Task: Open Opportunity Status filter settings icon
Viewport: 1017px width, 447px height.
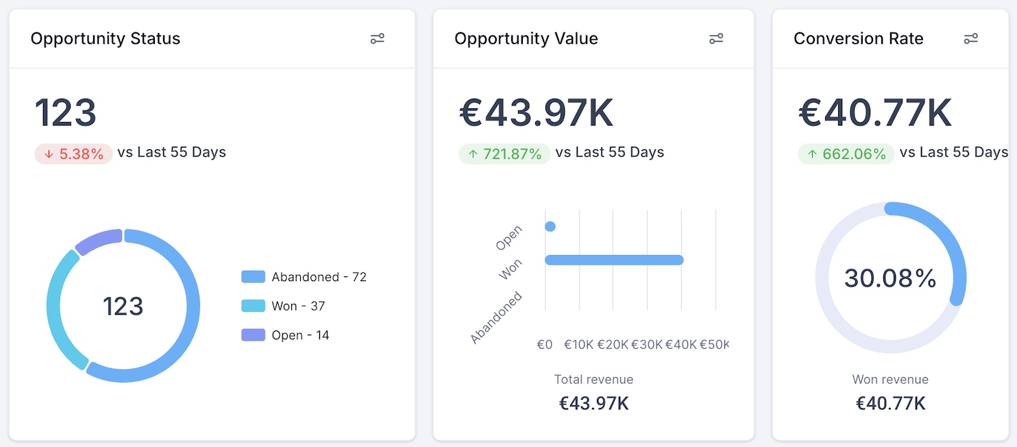Action: click(378, 38)
